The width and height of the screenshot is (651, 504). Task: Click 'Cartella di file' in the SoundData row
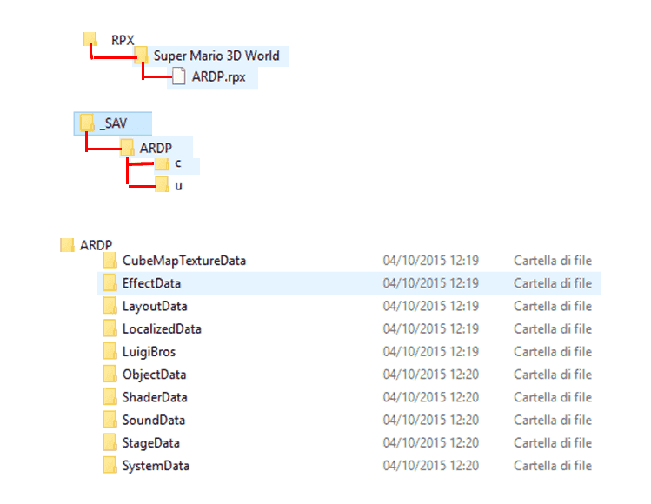pyautogui.click(x=553, y=420)
